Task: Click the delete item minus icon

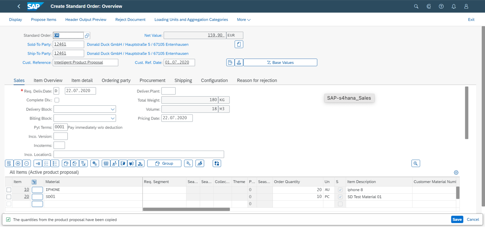Action: pyautogui.click(x=27, y=164)
